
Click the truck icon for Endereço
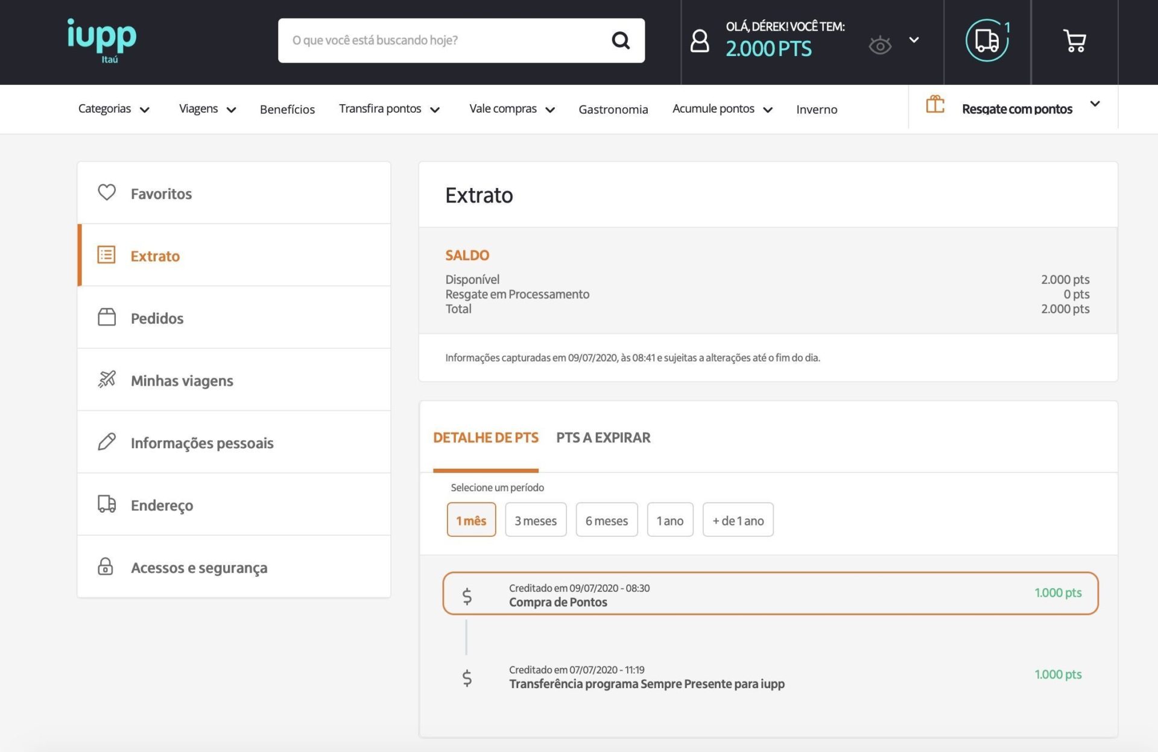[x=107, y=504]
